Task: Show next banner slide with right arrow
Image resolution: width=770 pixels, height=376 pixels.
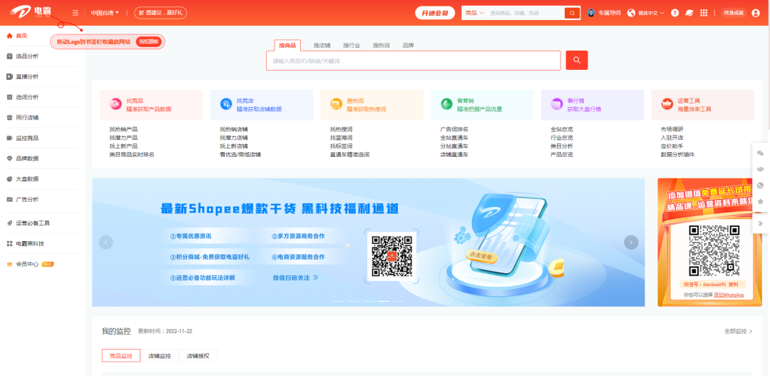Action: tap(631, 243)
